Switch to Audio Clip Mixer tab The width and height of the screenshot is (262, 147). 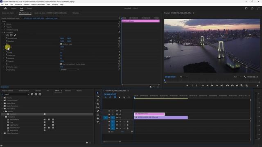[x=51, y=13]
